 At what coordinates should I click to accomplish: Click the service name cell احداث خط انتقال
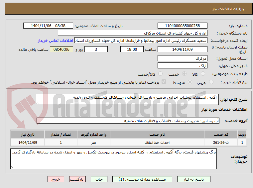tap(157, 142)
